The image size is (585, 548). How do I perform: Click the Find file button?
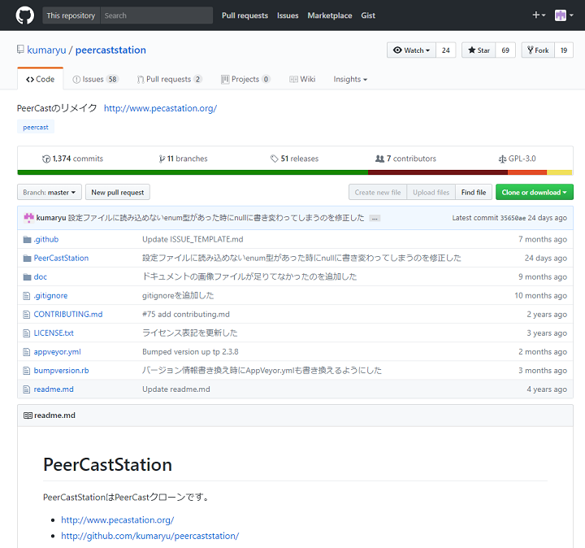[x=474, y=192]
